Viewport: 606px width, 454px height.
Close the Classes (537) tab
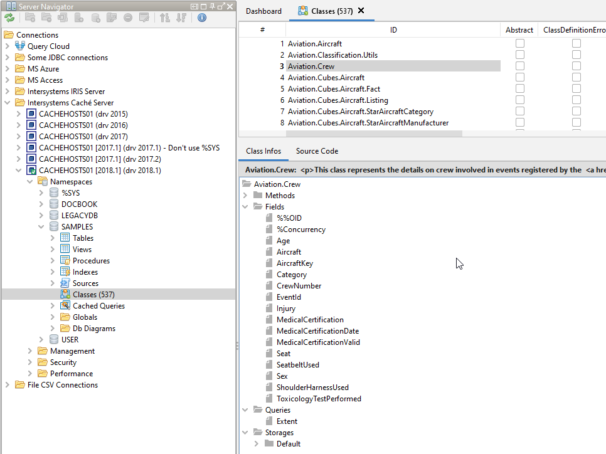(x=361, y=11)
